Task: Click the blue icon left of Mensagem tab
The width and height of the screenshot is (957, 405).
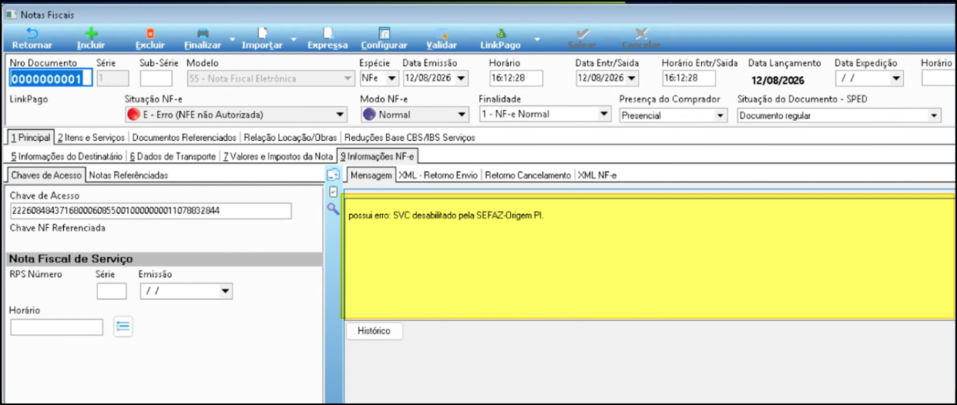Action: click(332, 175)
